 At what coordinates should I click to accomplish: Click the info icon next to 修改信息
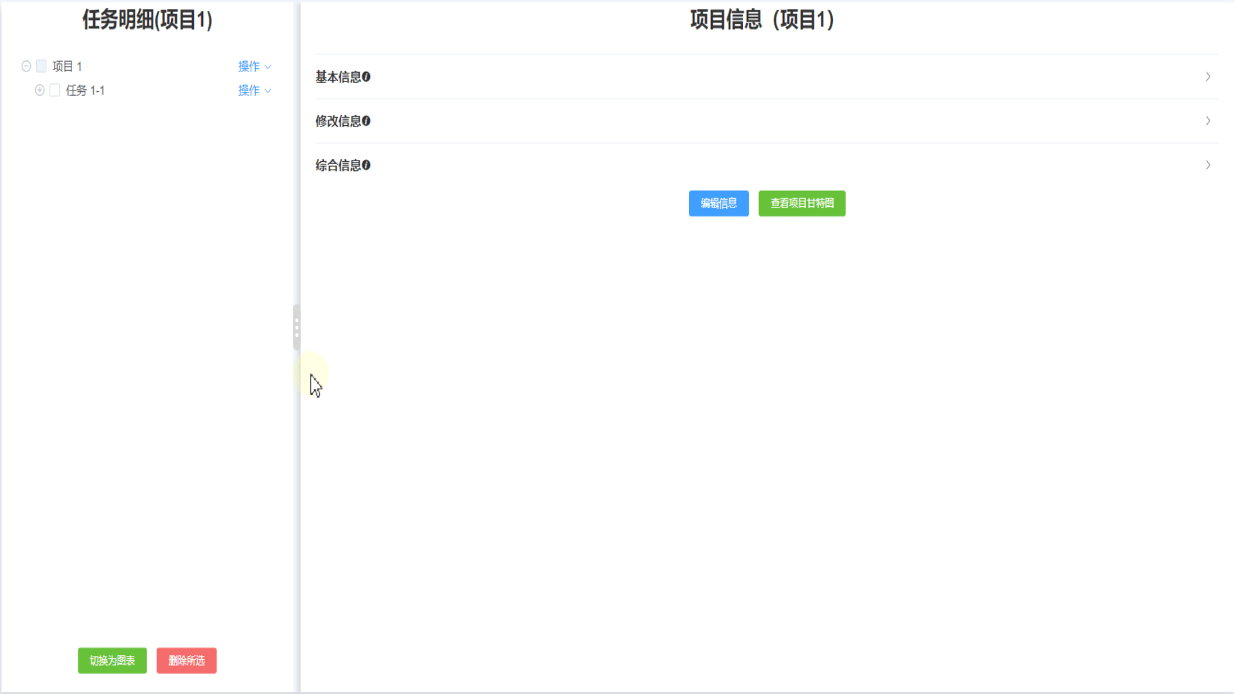[366, 121]
